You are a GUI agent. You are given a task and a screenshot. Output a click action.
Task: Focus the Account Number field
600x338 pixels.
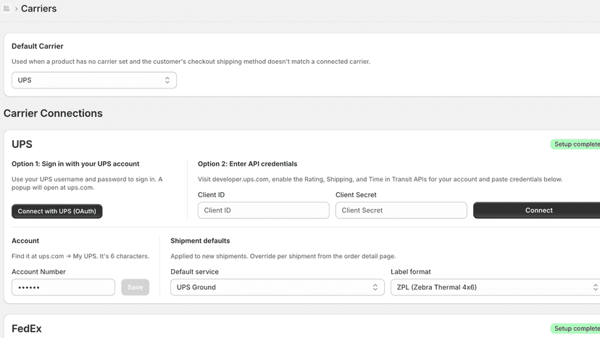[63, 287]
